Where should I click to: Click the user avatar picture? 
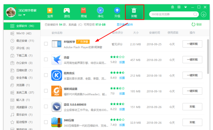(11, 12)
